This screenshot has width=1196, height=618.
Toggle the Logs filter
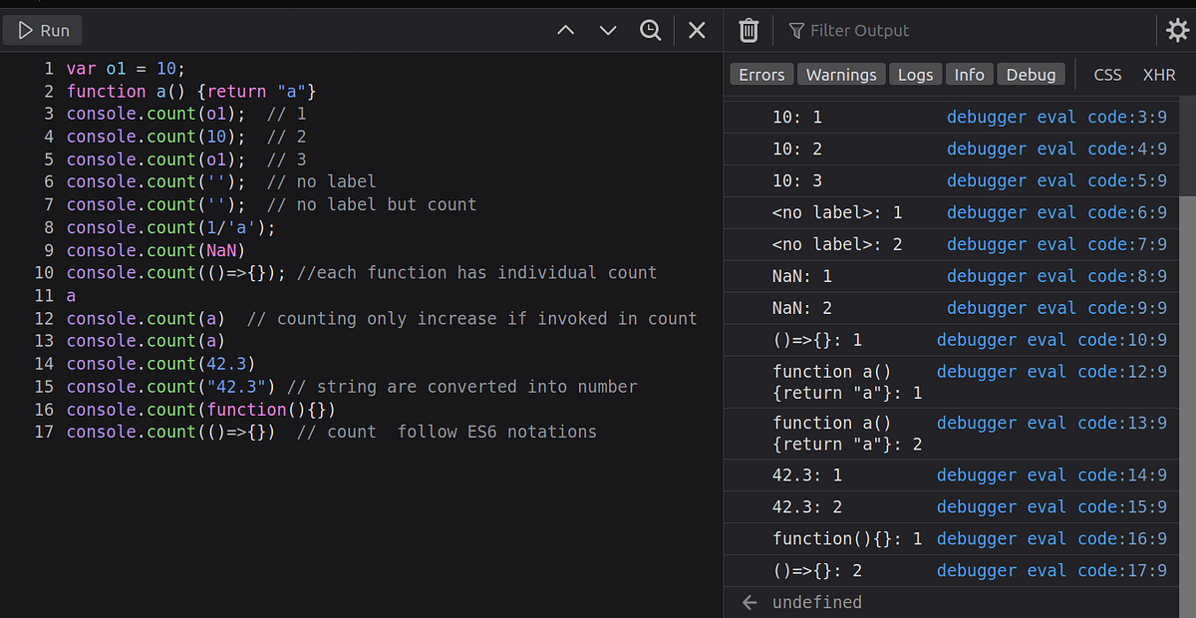point(915,74)
